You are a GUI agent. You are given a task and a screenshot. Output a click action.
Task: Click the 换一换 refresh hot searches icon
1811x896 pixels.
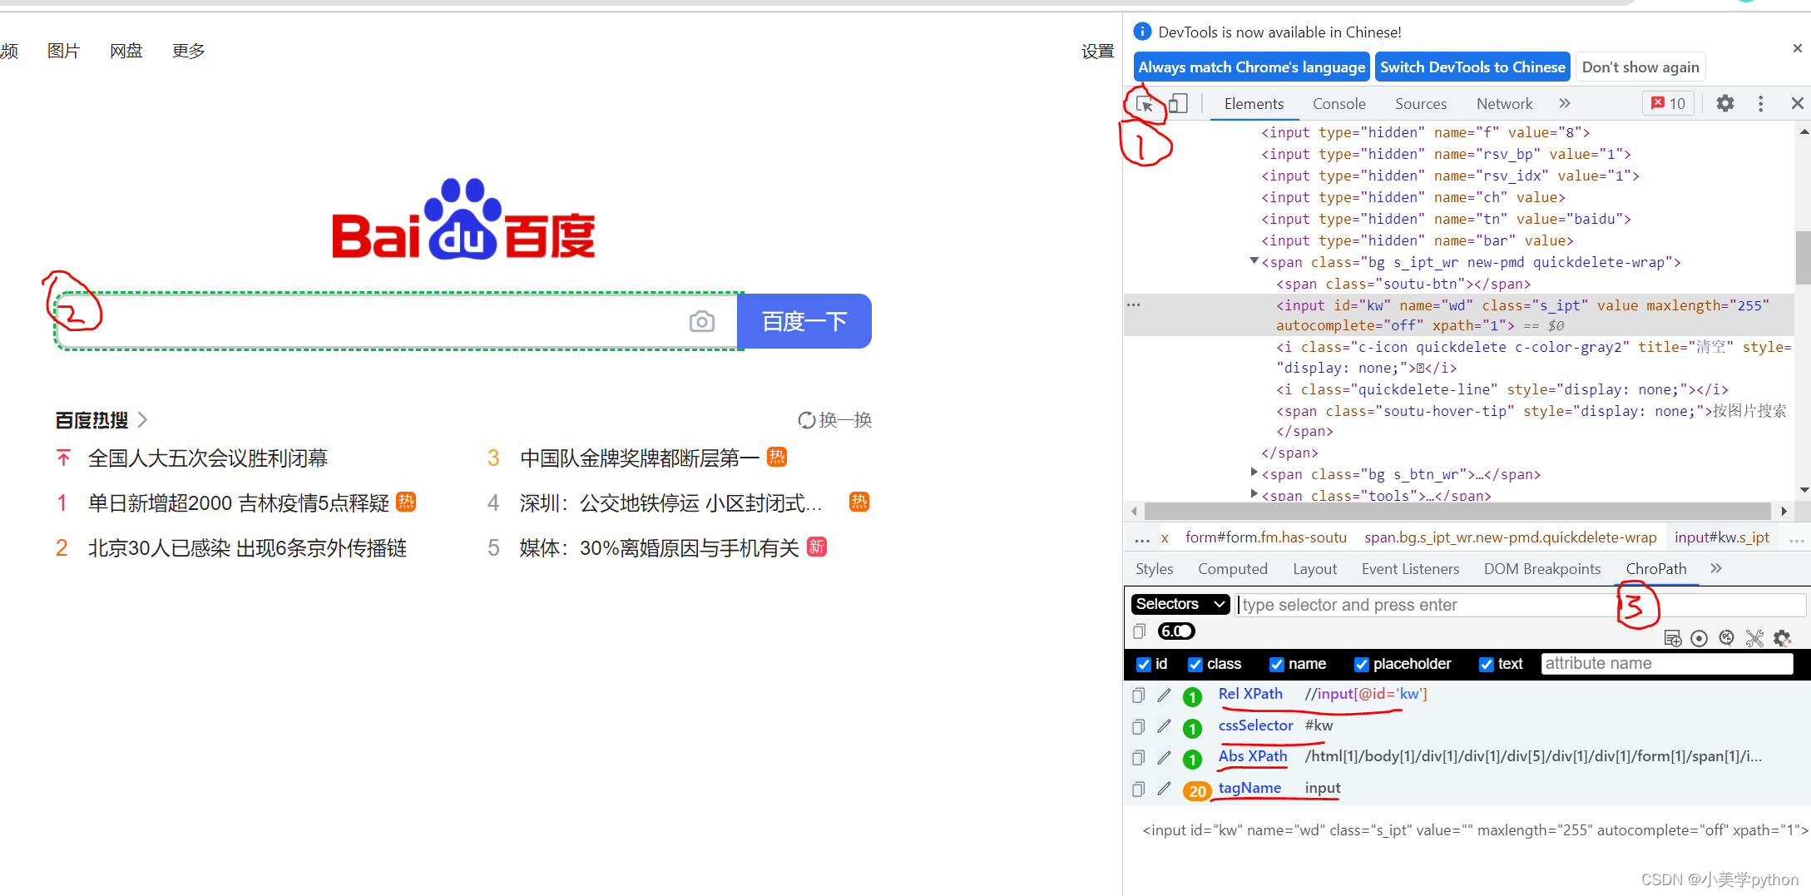tap(806, 420)
